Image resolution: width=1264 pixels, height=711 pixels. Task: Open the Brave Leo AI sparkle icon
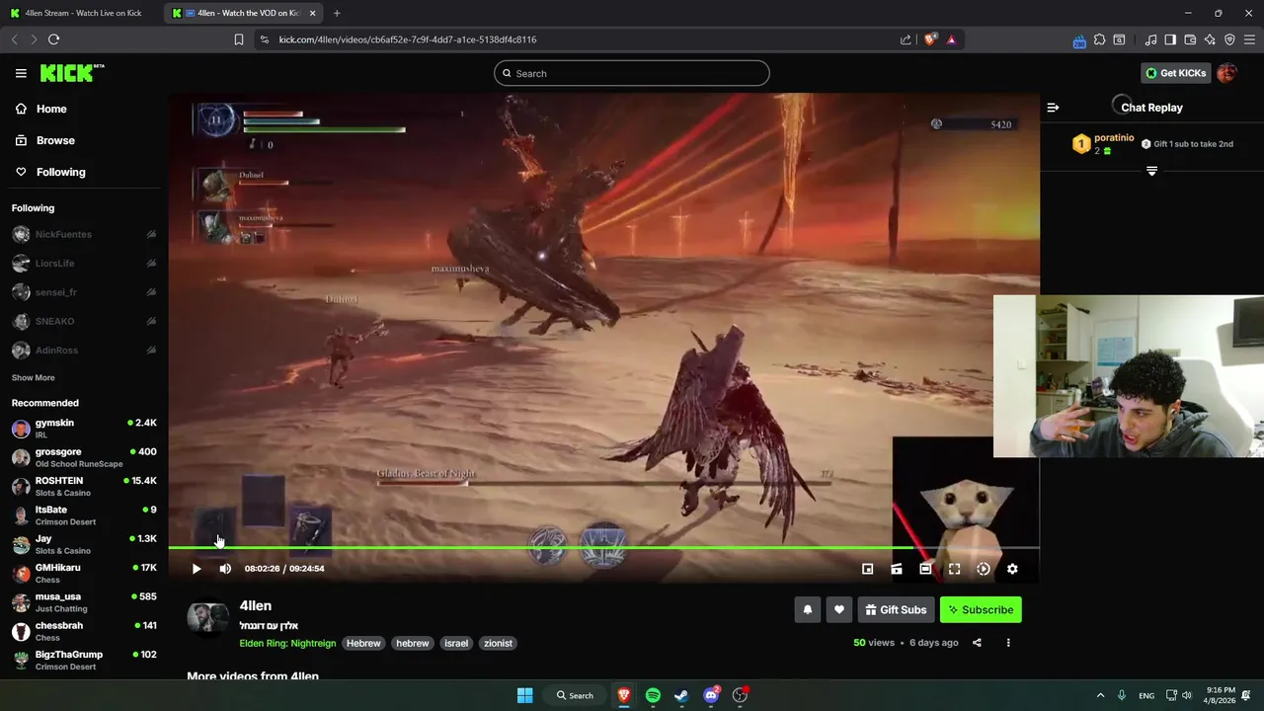click(1210, 39)
